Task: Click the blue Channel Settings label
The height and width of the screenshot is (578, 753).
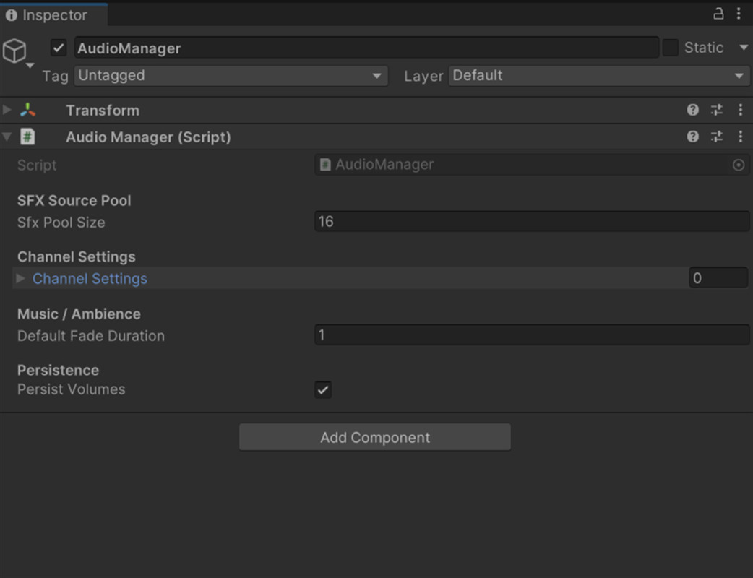Action: [x=90, y=278]
